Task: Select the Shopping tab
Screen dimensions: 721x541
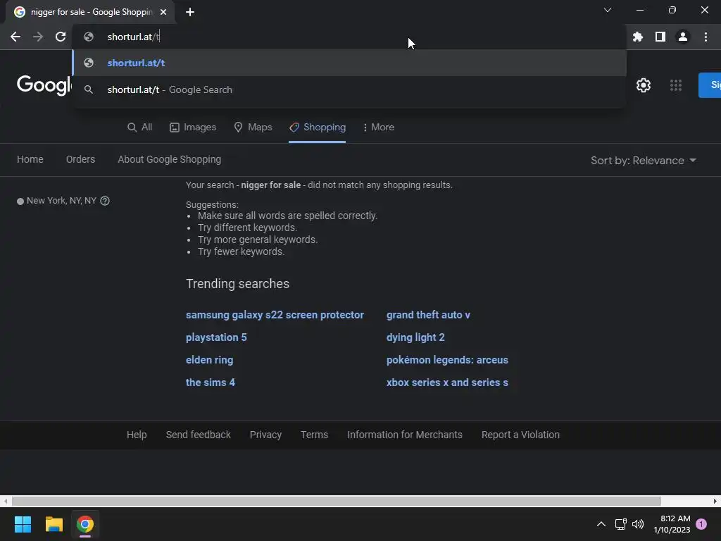Action: point(318,128)
